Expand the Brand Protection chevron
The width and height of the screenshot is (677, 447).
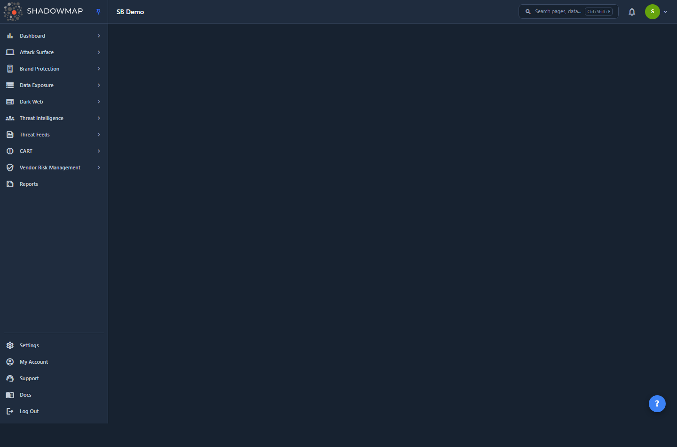coord(99,69)
